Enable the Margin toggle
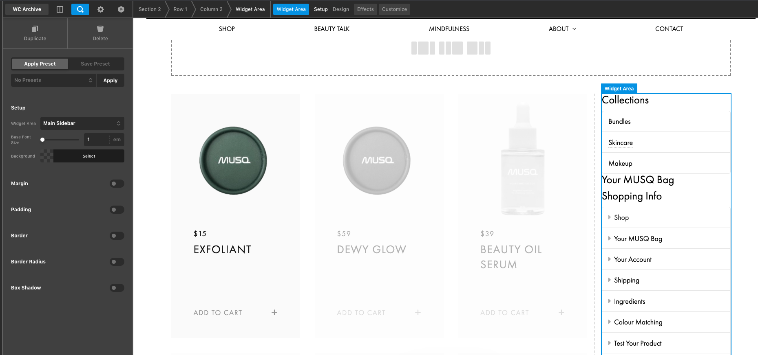 click(x=117, y=184)
